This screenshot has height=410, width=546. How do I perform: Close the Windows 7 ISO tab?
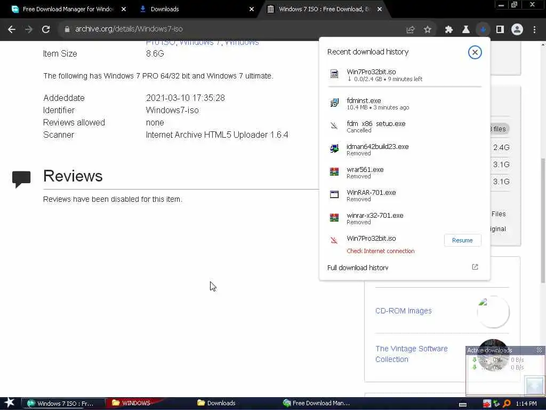380,9
